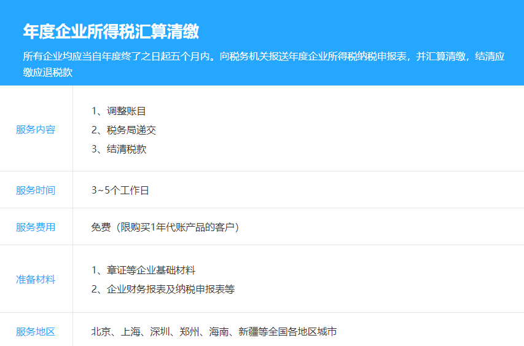524x346 pixels.
Task: Click the 3、结清税款 item
Action: 119,149
